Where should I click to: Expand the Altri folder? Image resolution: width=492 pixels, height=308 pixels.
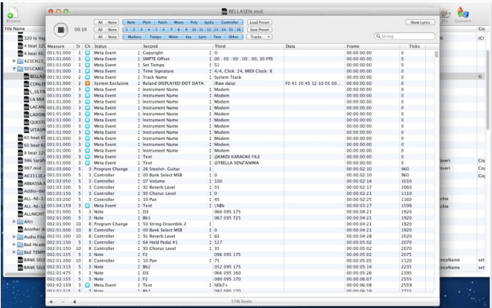[14, 222]
